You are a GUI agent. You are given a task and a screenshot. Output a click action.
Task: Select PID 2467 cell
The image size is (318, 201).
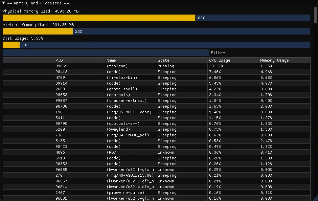pos(60,193)
